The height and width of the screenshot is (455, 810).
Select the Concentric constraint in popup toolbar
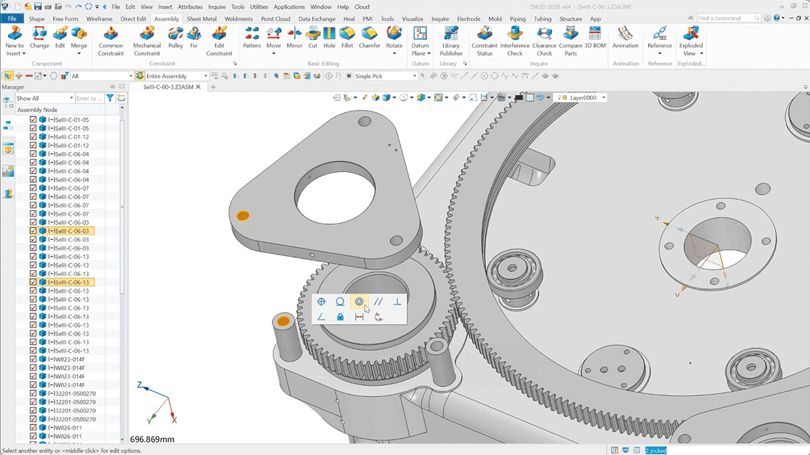(x=359, y=302)
